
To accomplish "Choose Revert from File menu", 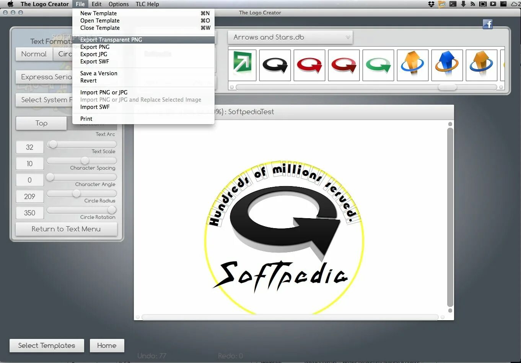I will [x=143, y=81].
